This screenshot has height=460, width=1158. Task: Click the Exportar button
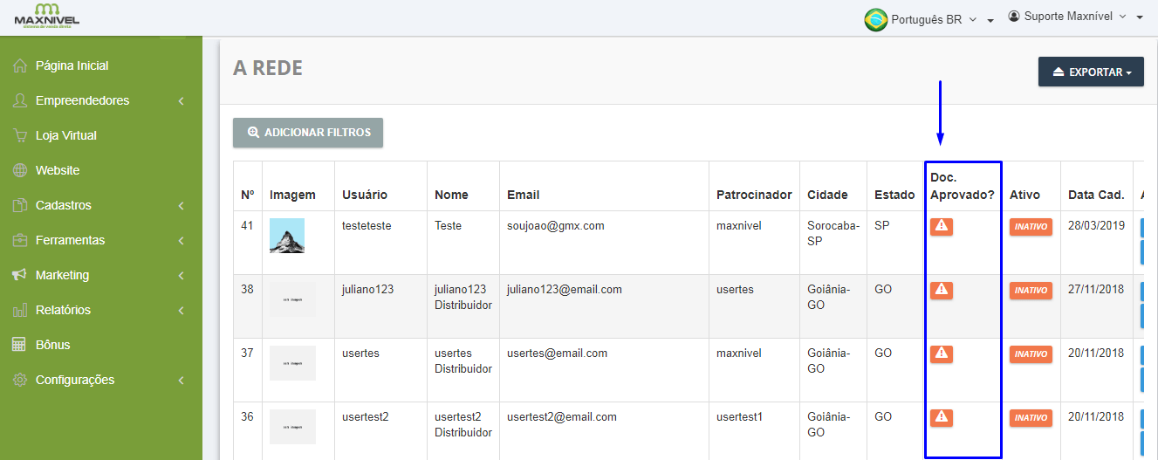point(1090,72)
